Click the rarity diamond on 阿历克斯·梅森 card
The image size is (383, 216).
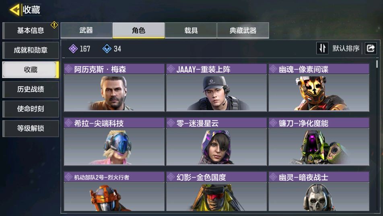tap(69, 69)
